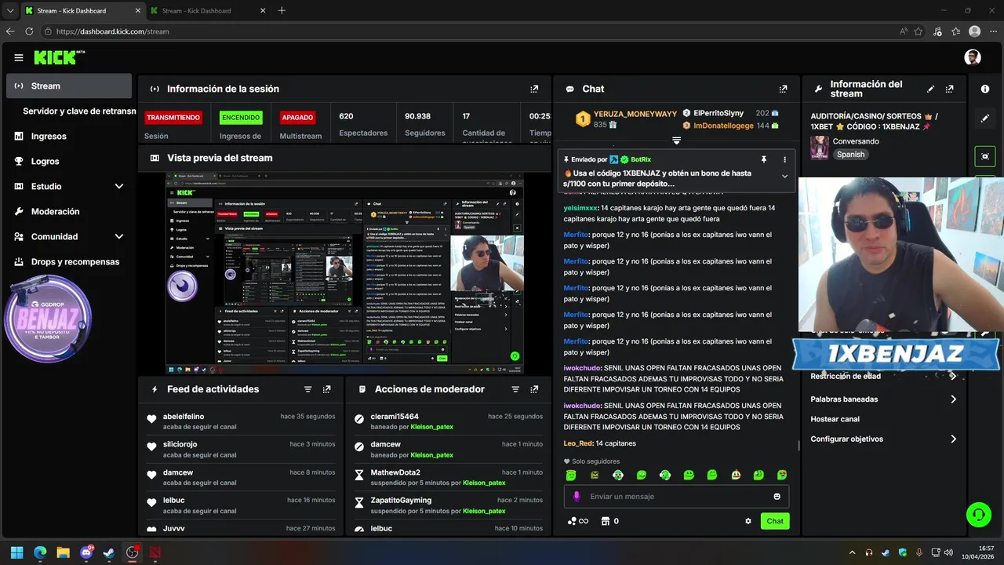Image resolution: width=1004 pixels, height=565 pixels.
Task: Collapse the chat leaderboard chevron
Action: tap(676, 140)
